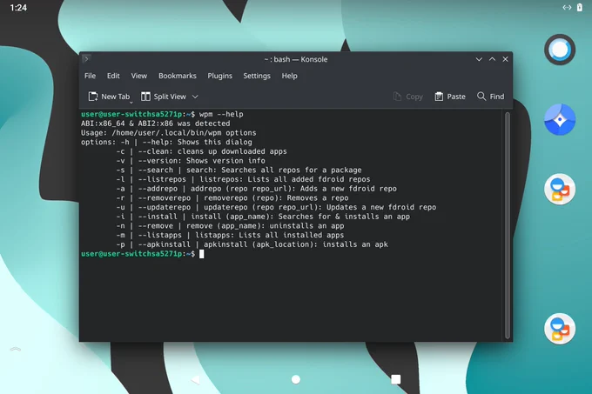Click the '--version: Shows version info' line
This screenshot has height=394, width=592.
click(x=191, y=161)
